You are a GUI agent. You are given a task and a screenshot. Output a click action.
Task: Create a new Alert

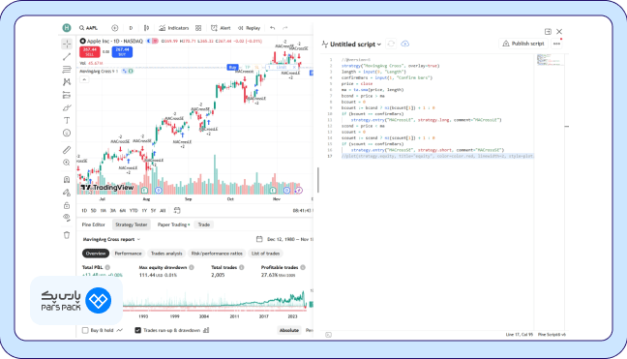point(221,28)
